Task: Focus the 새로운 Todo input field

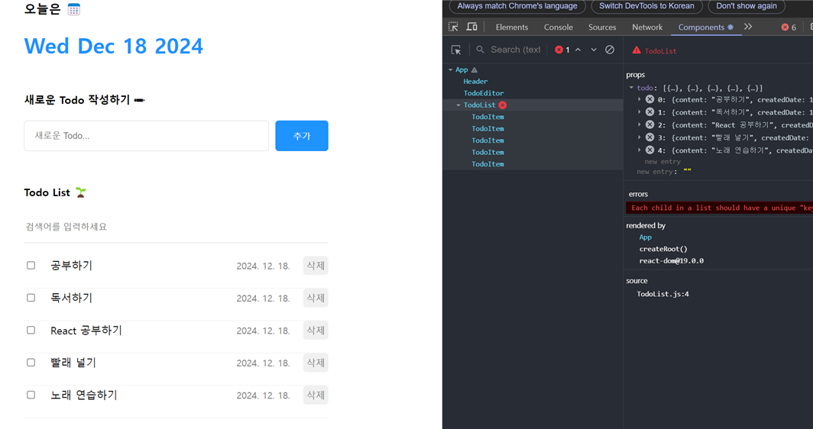Action: [146, 136]
